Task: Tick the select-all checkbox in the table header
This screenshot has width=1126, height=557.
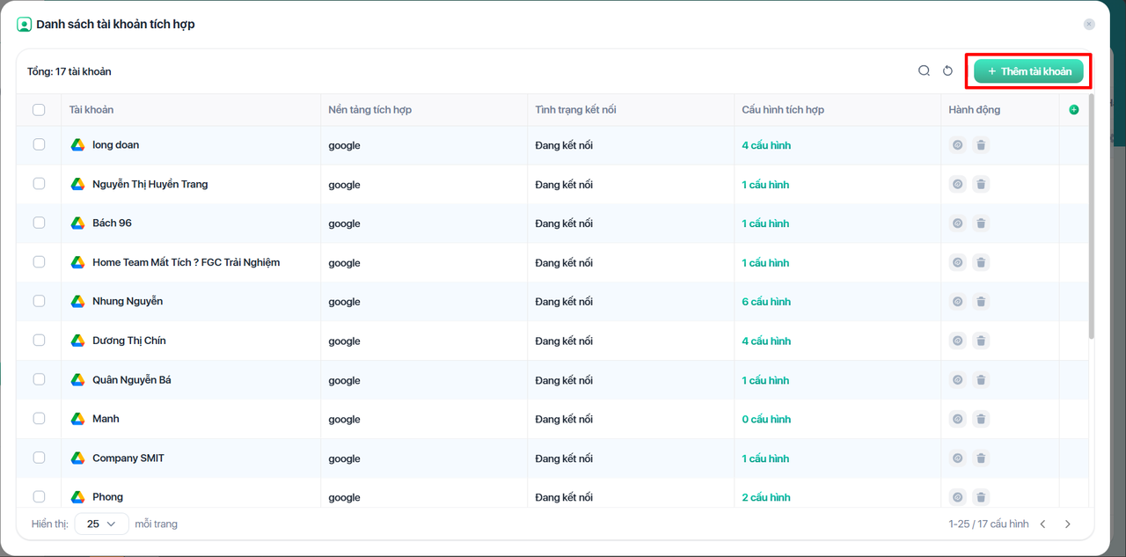Action: [x=39, y=110]
